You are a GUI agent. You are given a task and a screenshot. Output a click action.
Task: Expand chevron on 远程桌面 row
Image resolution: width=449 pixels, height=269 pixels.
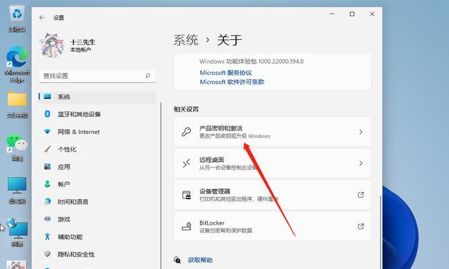361,163
